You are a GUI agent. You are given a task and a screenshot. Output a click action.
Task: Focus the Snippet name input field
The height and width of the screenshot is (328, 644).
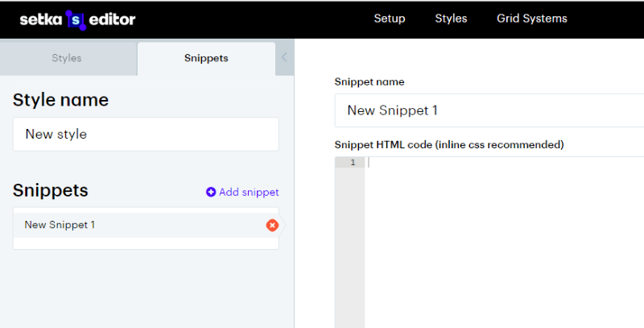[x=489, y=110]
